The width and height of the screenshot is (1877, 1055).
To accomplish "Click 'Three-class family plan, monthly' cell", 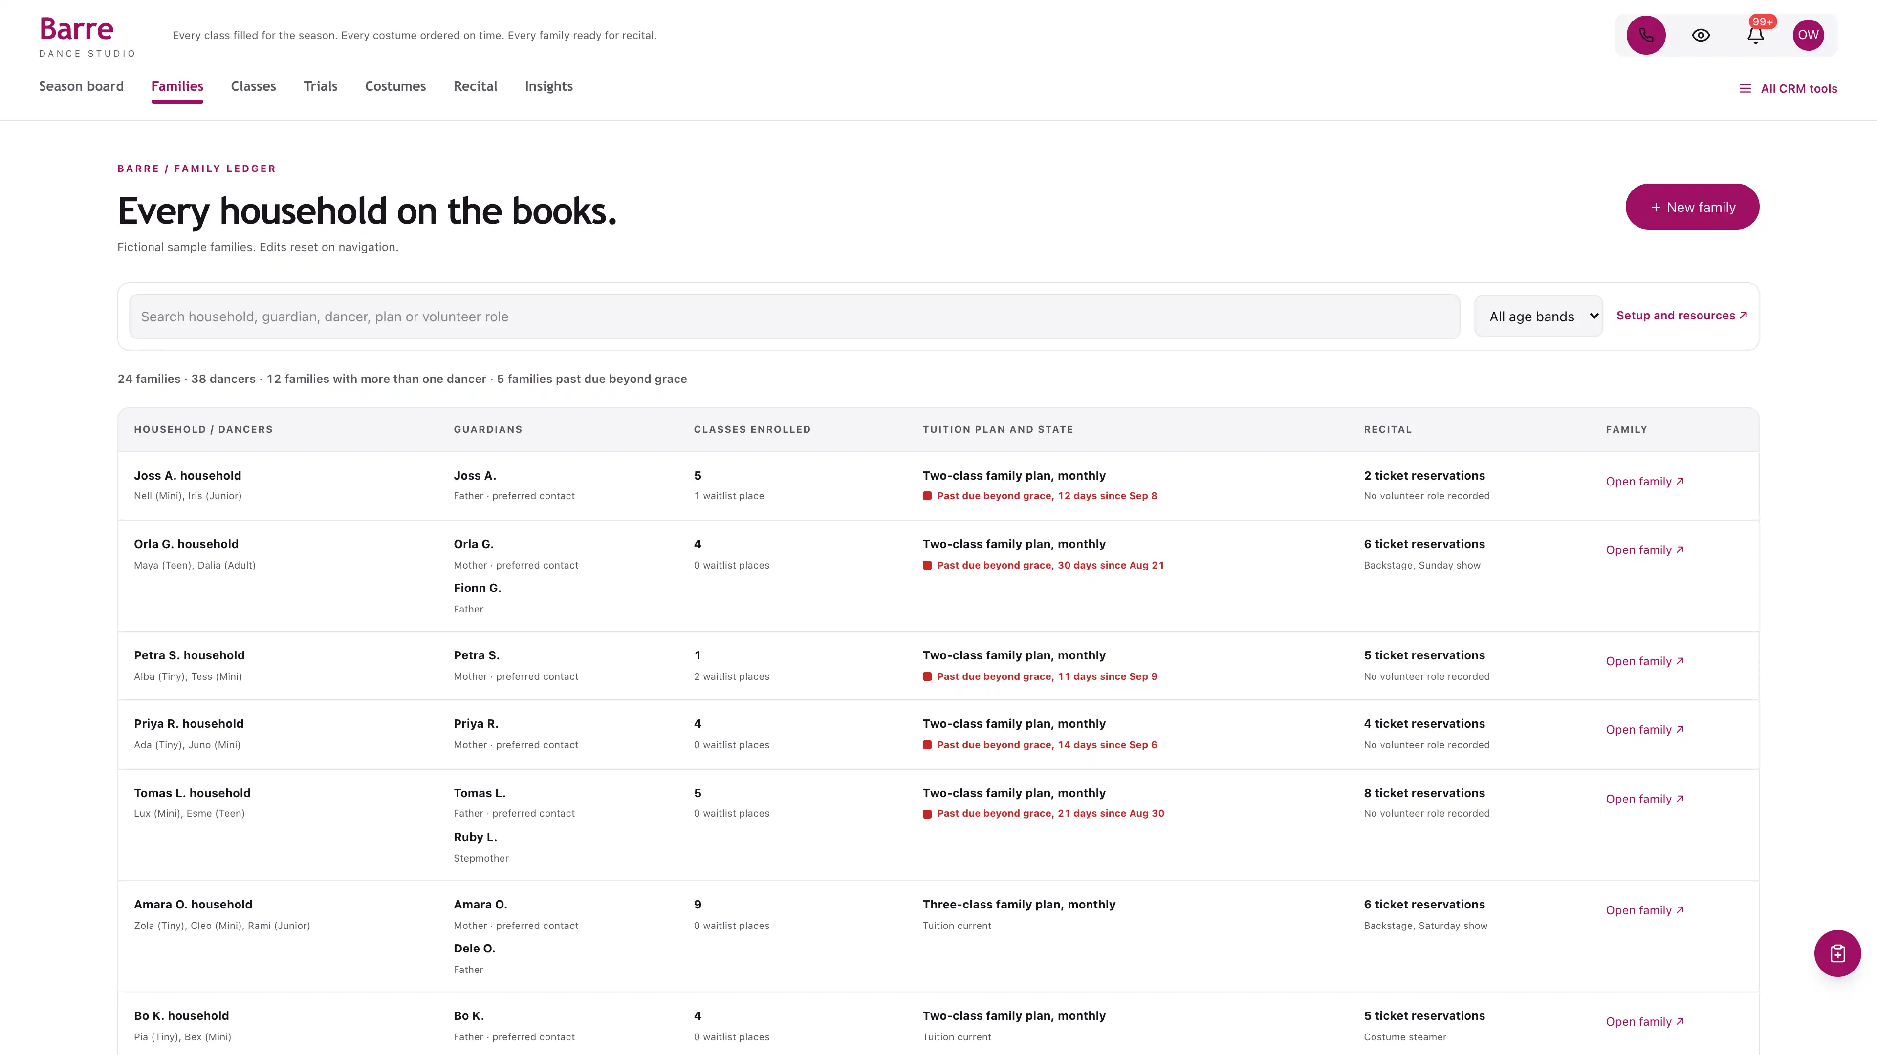I will [1019, 904].
